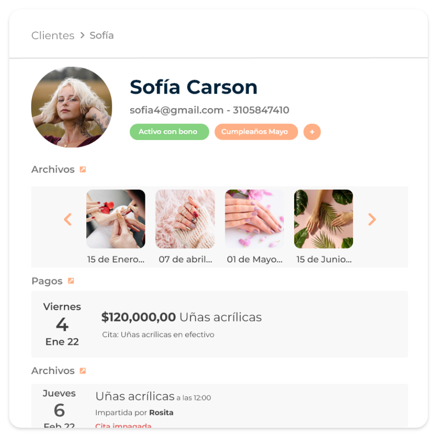Image resolution: width=437 pixels, height=437 pixels.
Task: Show next photos with the right arrow
Action: (372, 219)
